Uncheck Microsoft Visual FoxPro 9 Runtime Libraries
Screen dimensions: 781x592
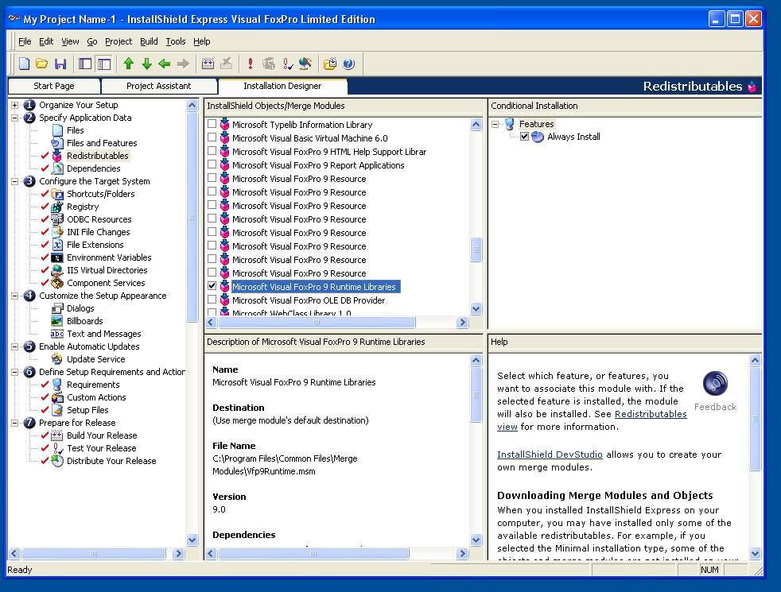212,286
